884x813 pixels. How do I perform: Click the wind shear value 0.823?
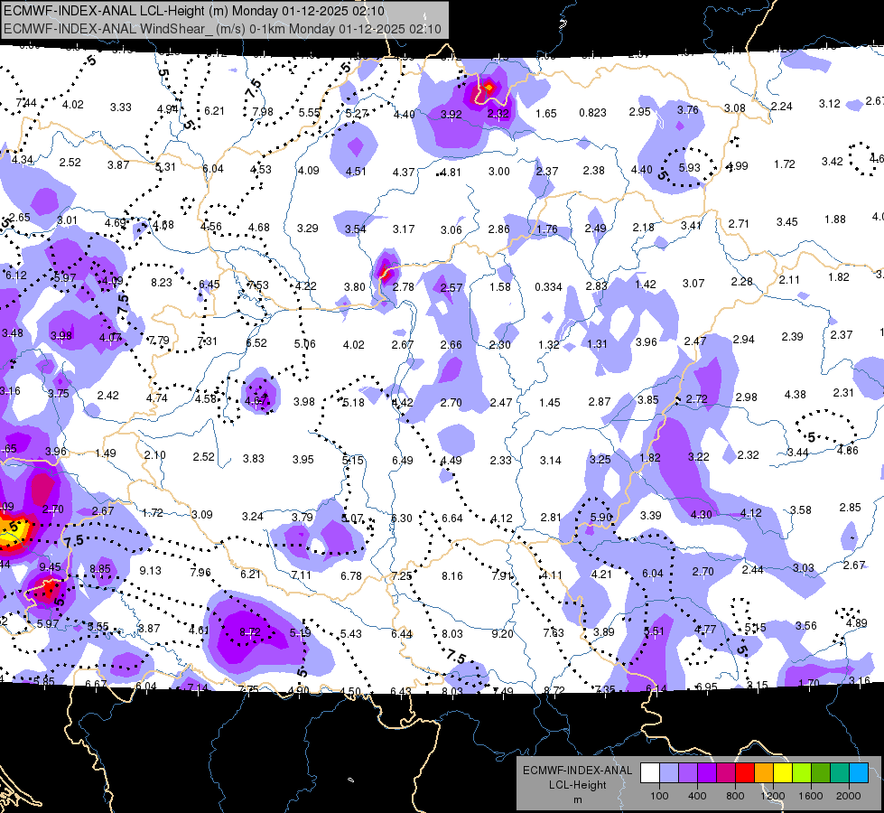tap(592, 113)
